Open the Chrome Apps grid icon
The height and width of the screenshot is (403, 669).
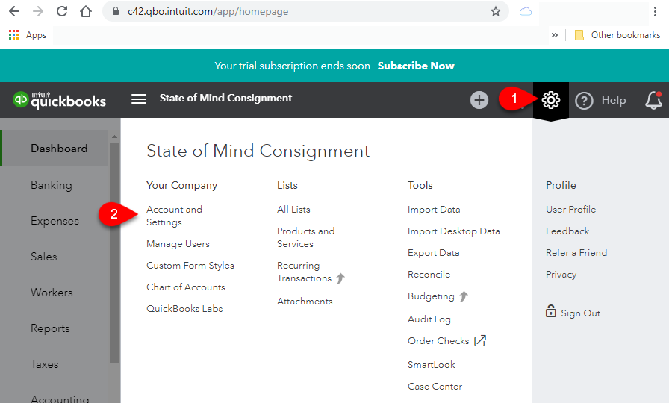point(13,35)
